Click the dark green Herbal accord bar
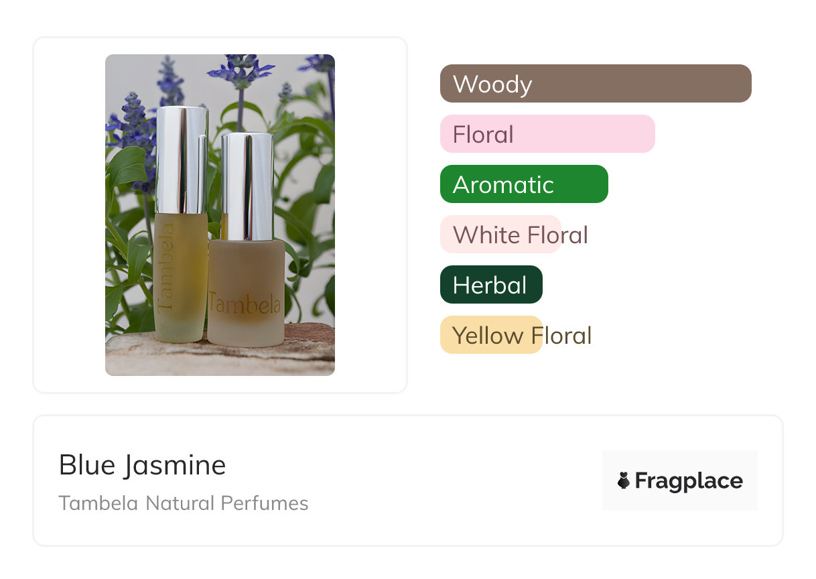 tap(490, 285)
